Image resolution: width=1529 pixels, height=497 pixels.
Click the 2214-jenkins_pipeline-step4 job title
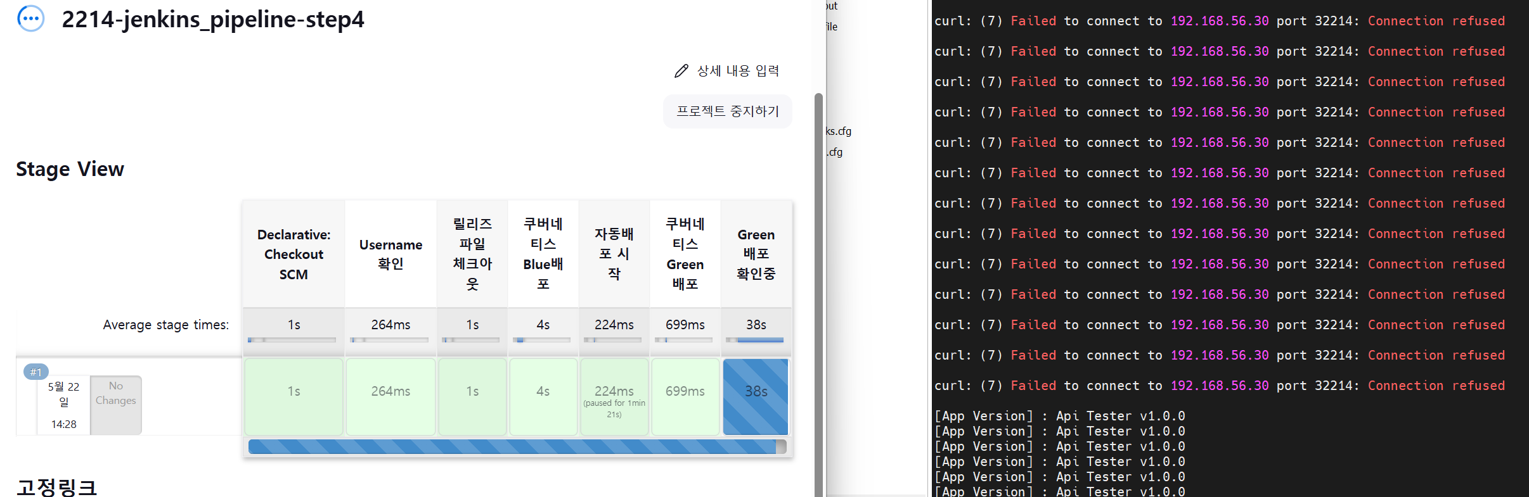(x=213, y=20)
